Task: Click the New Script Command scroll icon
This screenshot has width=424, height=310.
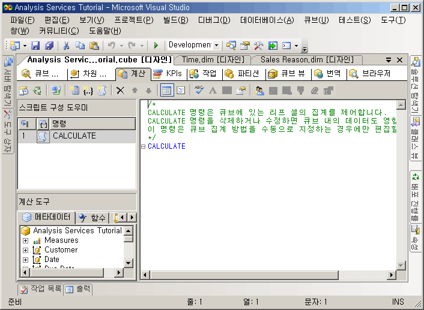Action: tap(102, 91)
